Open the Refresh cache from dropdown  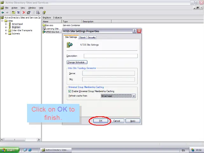pyautogui.click(x=134, y=96)
